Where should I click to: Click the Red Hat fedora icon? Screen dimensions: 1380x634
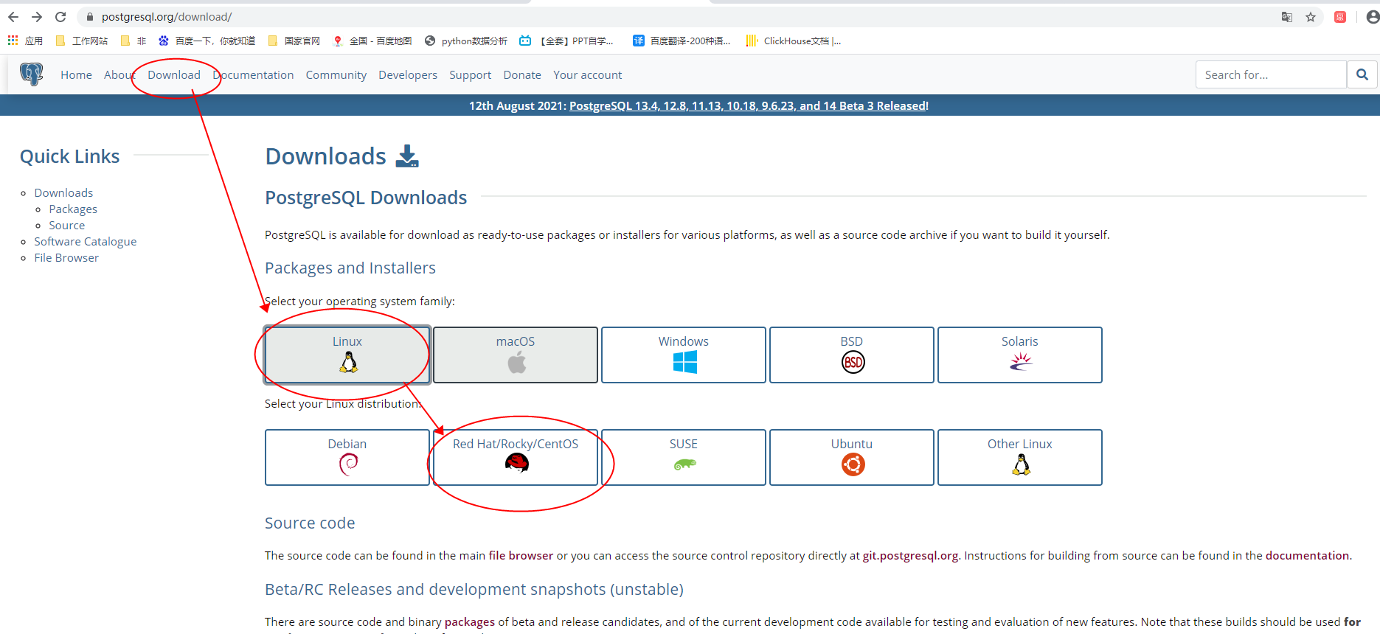point(516,463)
